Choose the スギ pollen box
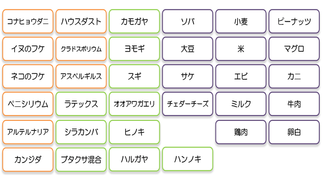Image resolution: width=322 pixels, height=187 pixels. click(134, 77)
